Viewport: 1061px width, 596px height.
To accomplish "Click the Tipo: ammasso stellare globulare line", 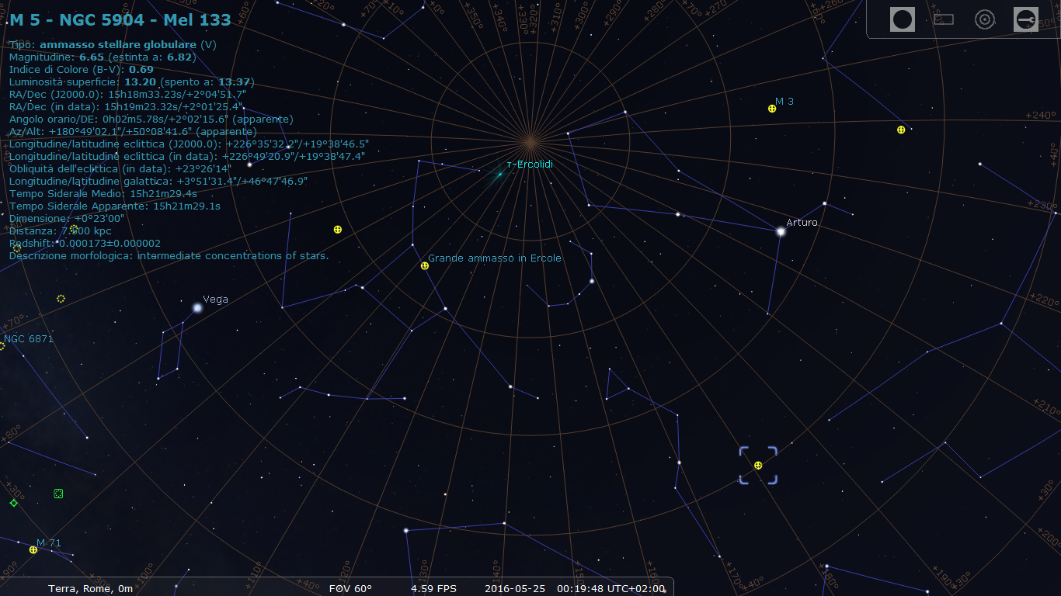I will click(x=113, y=45).
